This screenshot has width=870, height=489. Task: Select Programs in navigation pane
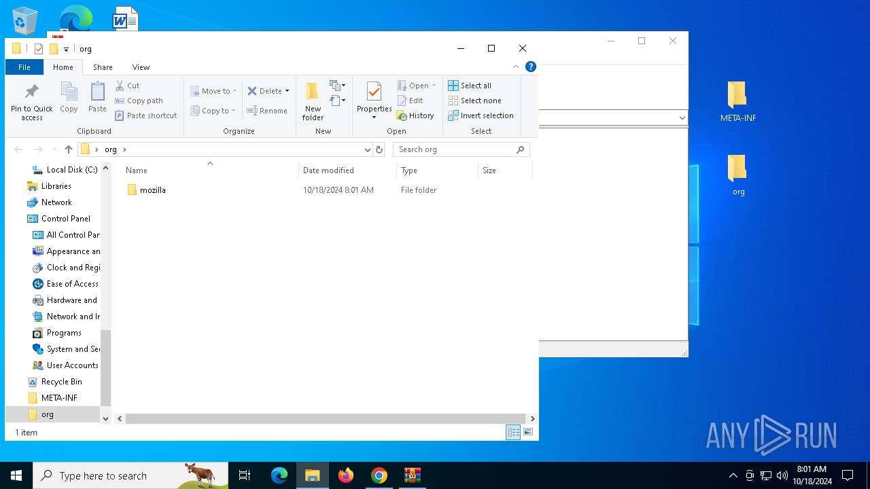click(57, 333)
